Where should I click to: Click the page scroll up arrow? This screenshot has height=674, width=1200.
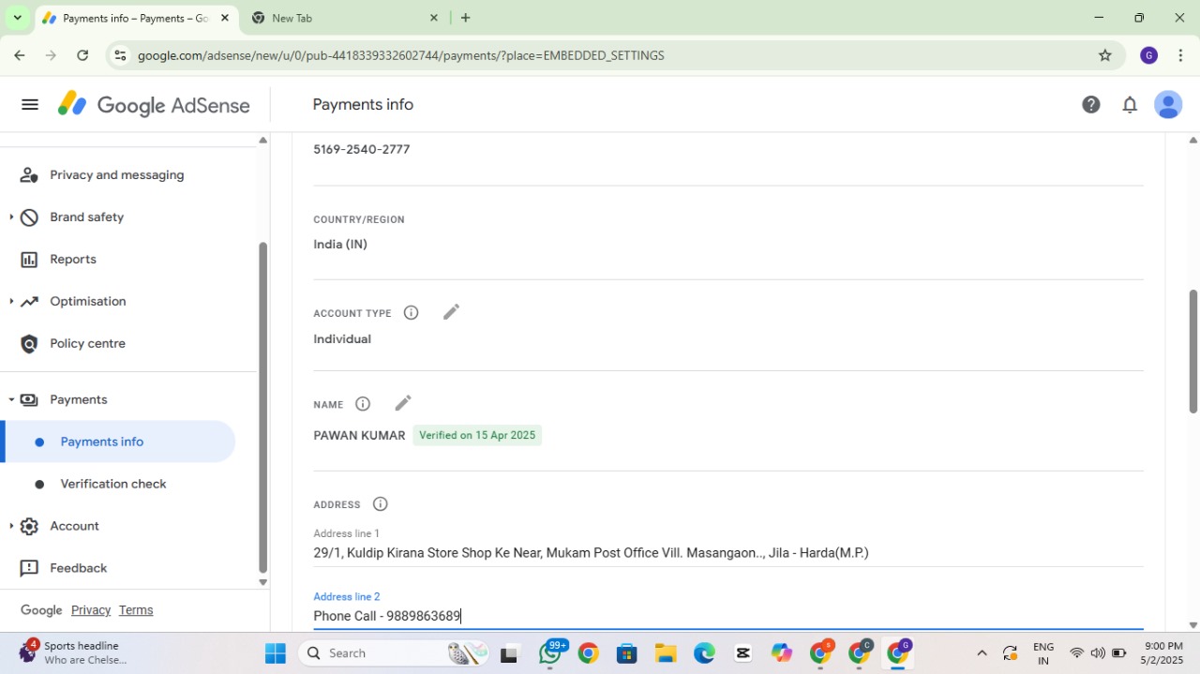point(1193,141)
